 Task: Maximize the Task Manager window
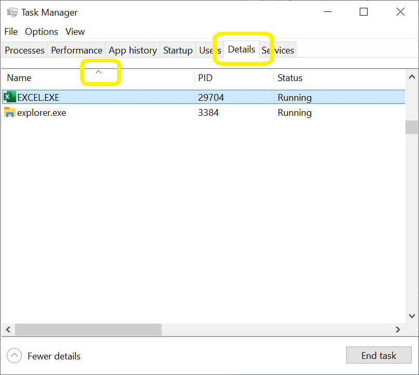[364, 12]
